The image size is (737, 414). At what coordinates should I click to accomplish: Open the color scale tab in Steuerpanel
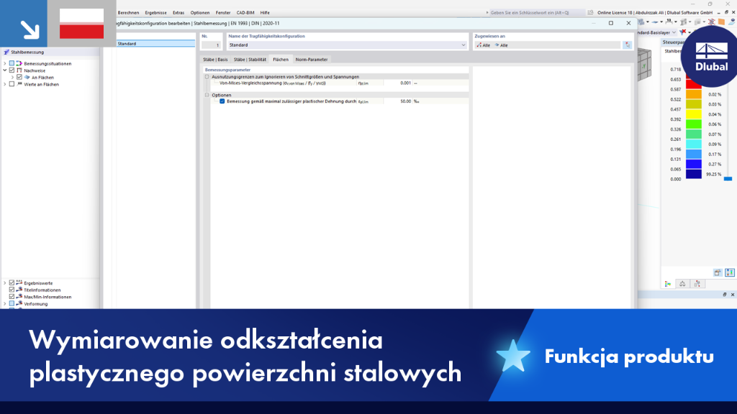(x=668, y=284)
